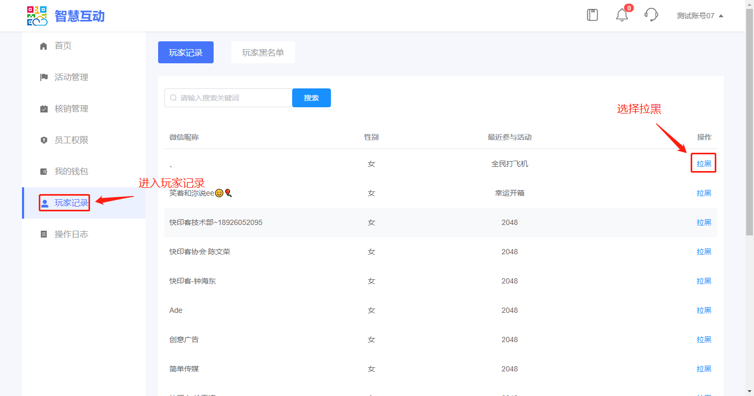Viewport: 754px width, 396px height.
Task: Switch to the 玩家黑名单 tab
Action: [263, 53]
